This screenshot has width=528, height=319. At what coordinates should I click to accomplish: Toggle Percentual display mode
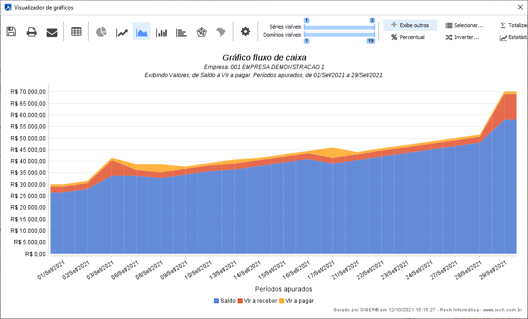pos(408,37)
